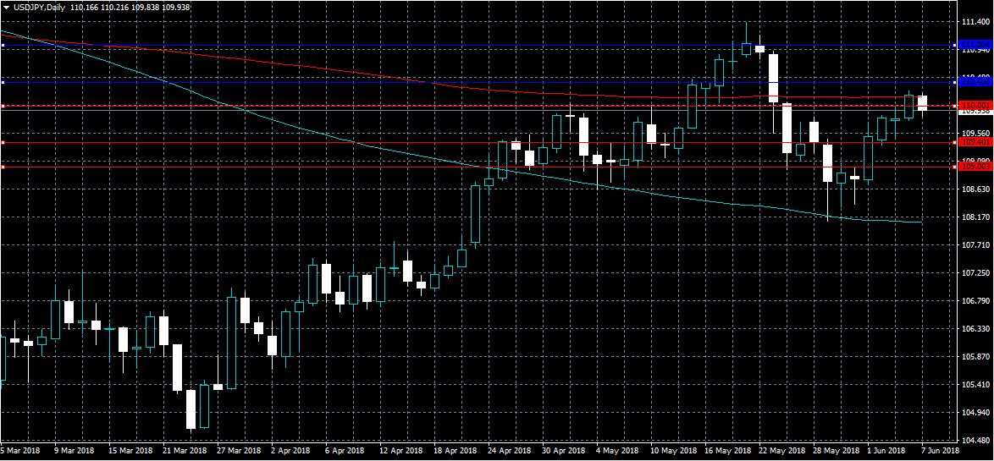
Task: Click the 107.710 price axis label
Action: [975, 244]
